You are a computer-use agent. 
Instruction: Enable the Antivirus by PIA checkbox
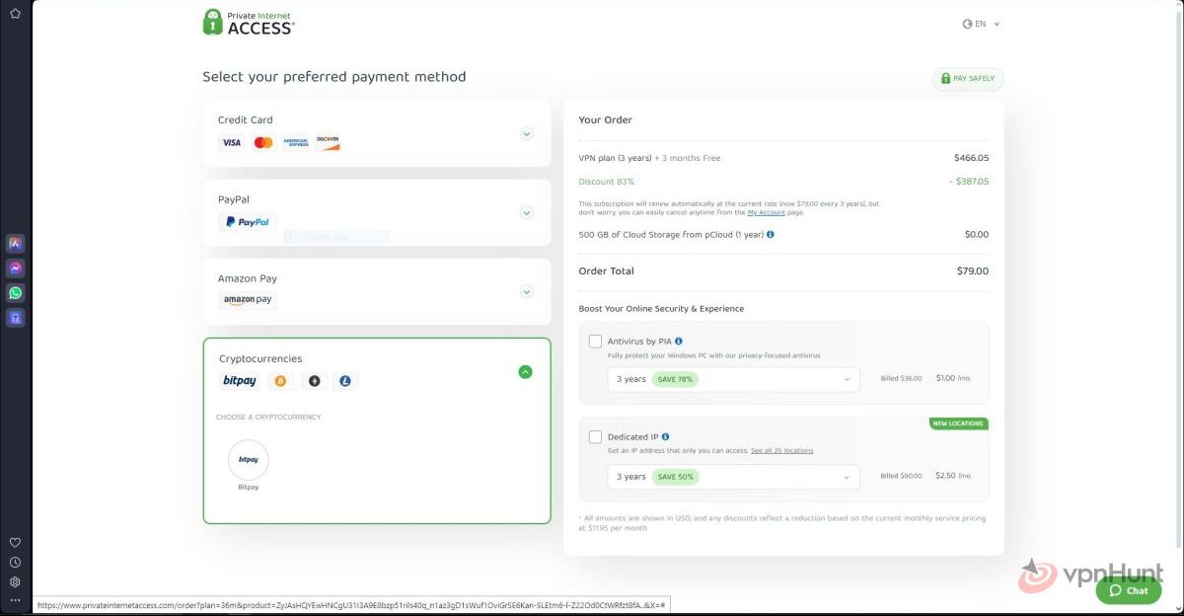point(595,342)
